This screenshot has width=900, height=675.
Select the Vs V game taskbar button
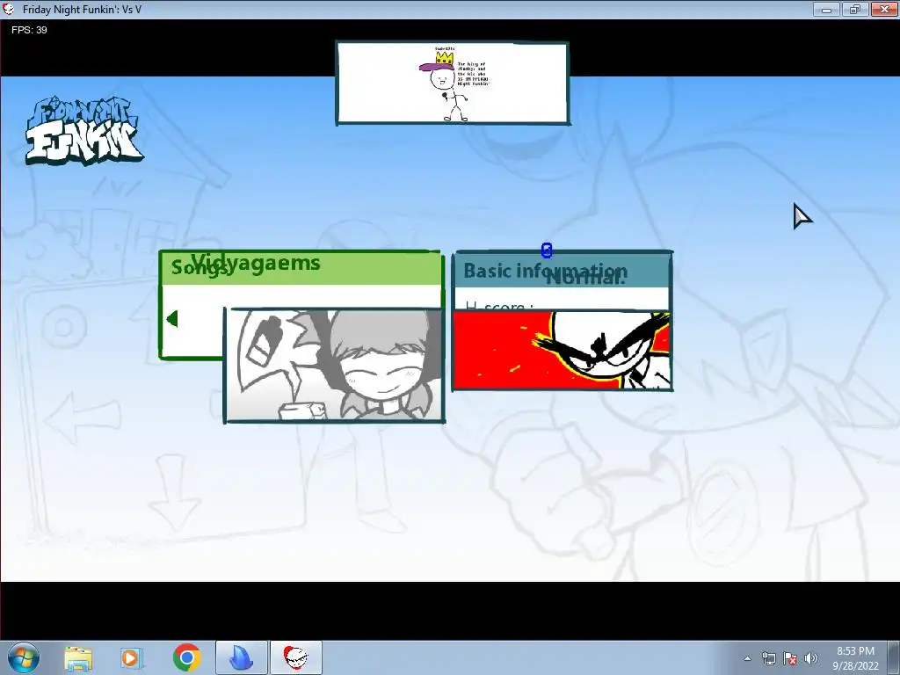click(x=296, y=657)
